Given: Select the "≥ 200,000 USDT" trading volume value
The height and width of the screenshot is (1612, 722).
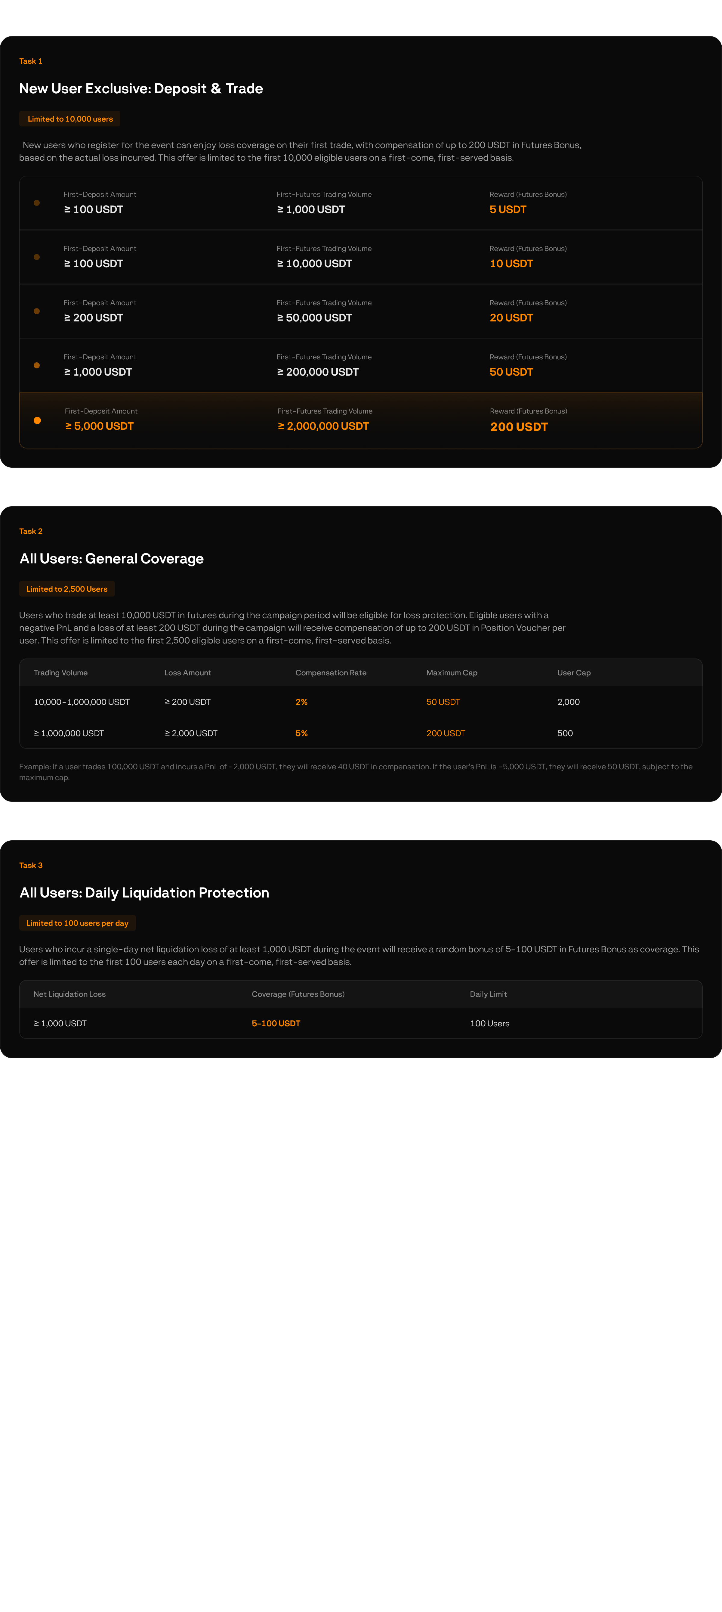Looking at the screenshot, I should point(318,372).
